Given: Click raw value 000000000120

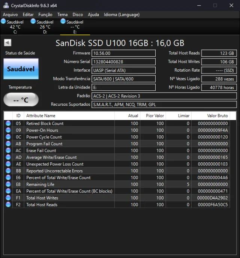Looking at the screenshot, I should click(213, 137).
